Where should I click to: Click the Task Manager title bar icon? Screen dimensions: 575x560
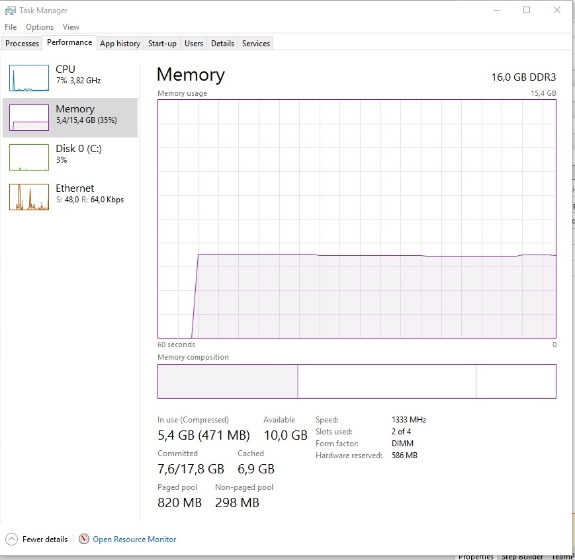click(x=11, y=11)
